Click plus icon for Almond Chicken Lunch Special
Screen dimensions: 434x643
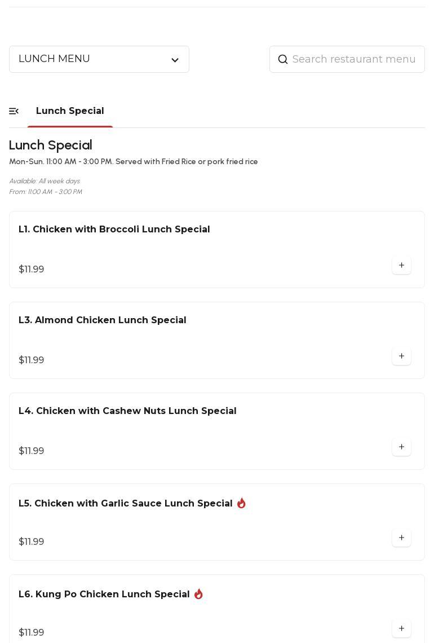click(401, 356)
